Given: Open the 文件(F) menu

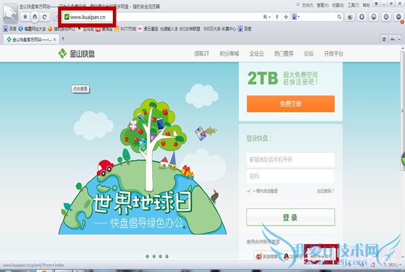Looking at the screenshot, I should [307, 5].
